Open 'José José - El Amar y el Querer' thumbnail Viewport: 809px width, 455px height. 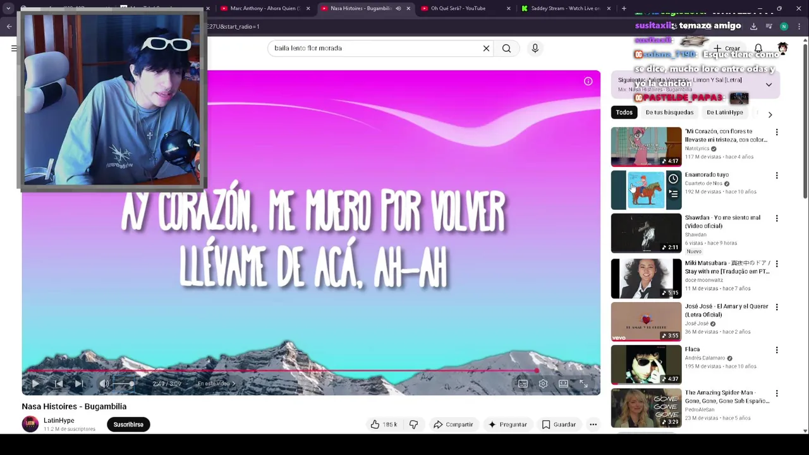646,322
